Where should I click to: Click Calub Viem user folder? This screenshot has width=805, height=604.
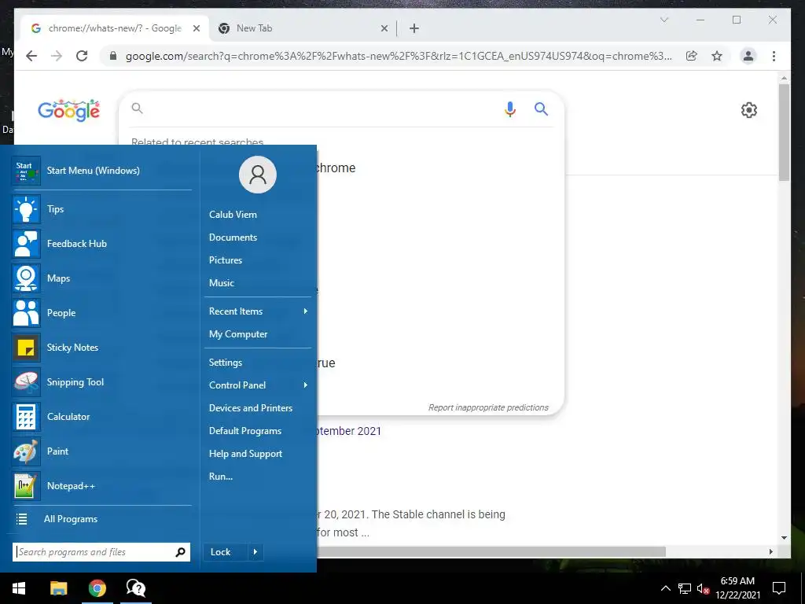click(233, 215)
